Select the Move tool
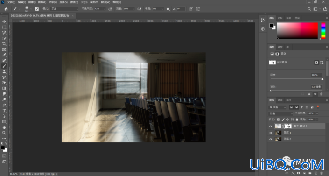The image size is (329, 176). point(4,21)
